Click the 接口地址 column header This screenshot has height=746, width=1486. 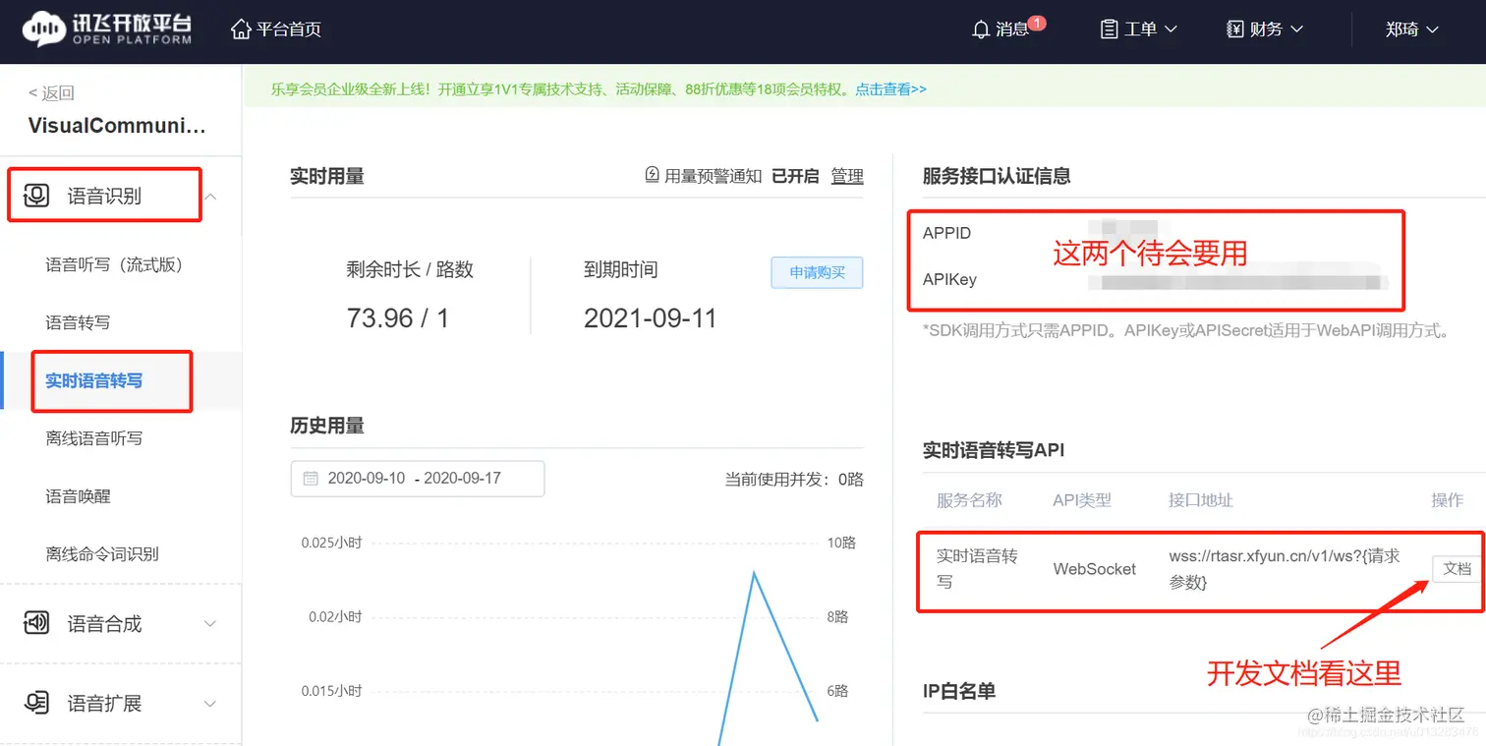pyautogui.click(x=1201, y=499)
